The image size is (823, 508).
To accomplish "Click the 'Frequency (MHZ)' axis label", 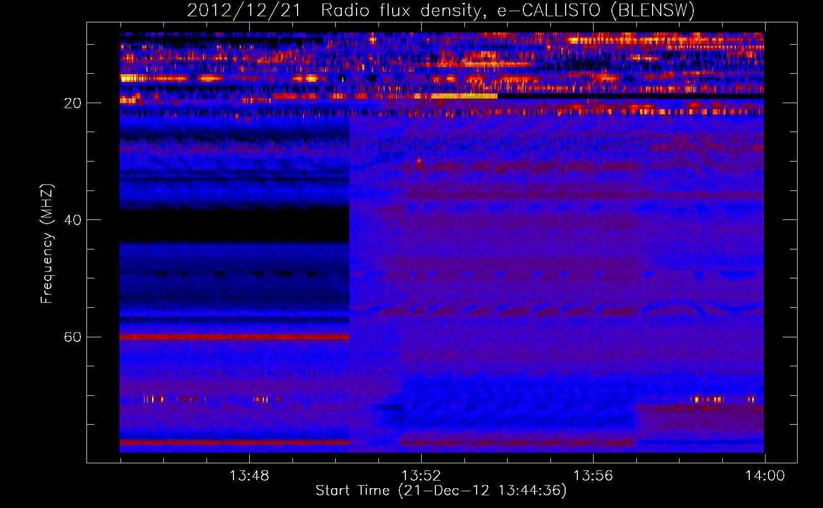I will tap(47, 244).
